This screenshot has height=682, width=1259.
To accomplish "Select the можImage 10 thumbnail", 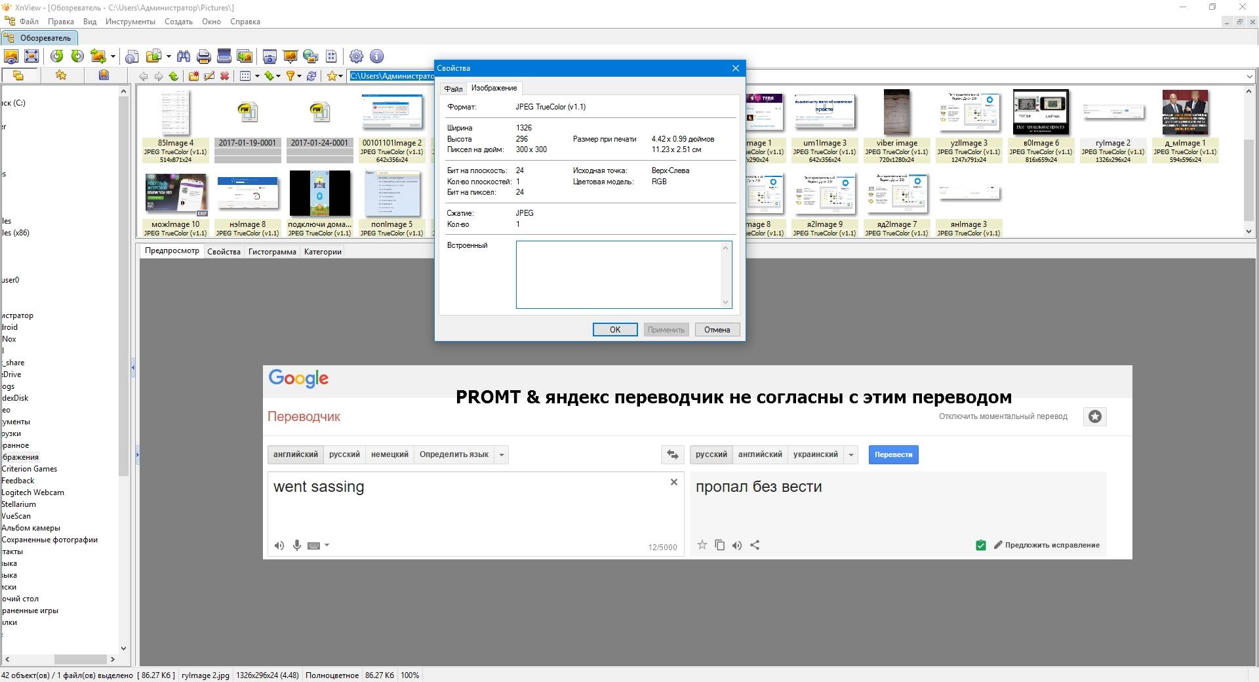I will 176,204.
